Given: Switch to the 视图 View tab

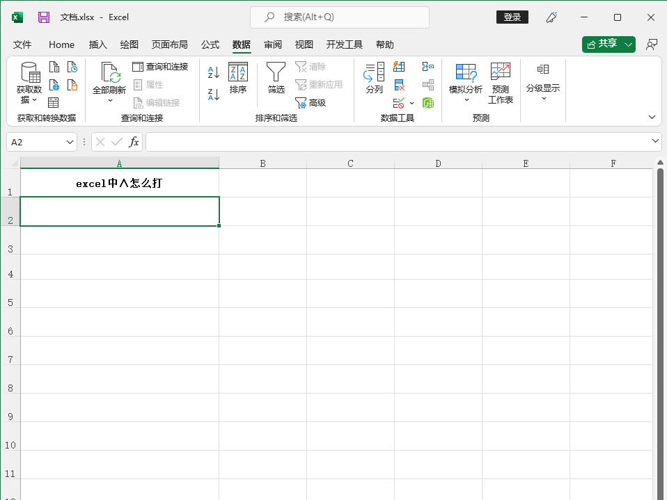Looking at the screenshot, I should 304,45.
